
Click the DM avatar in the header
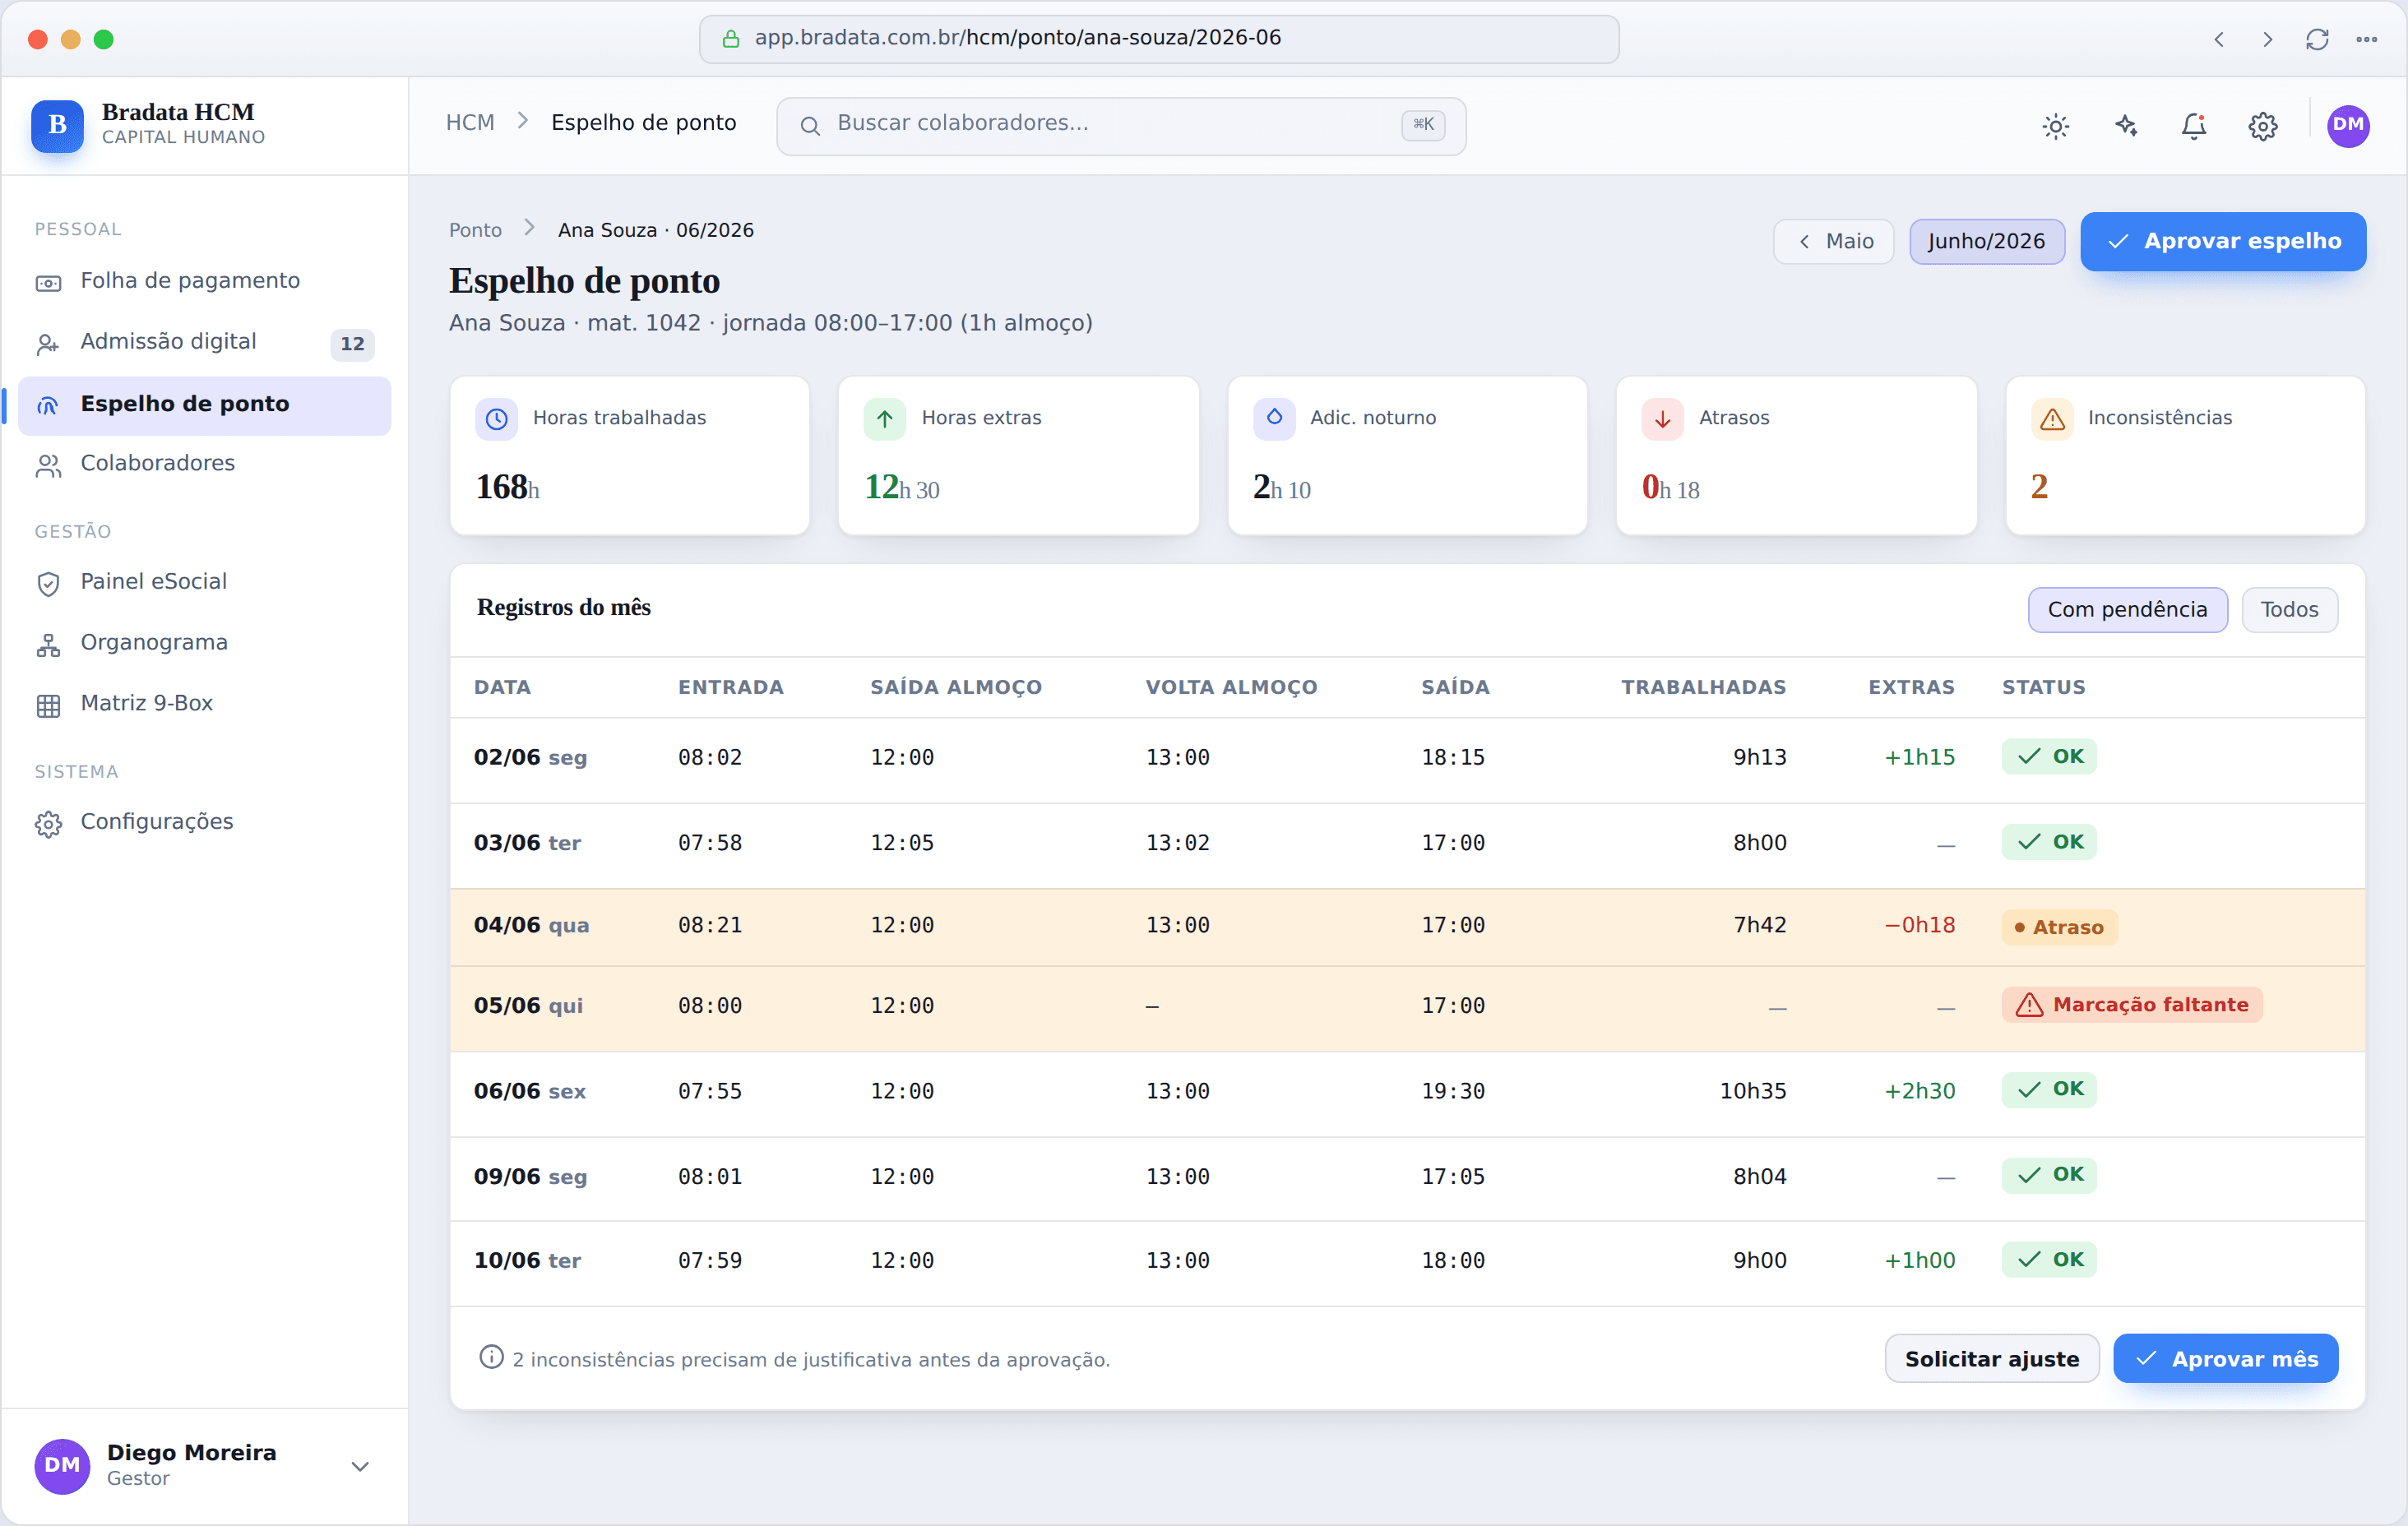2348,126
